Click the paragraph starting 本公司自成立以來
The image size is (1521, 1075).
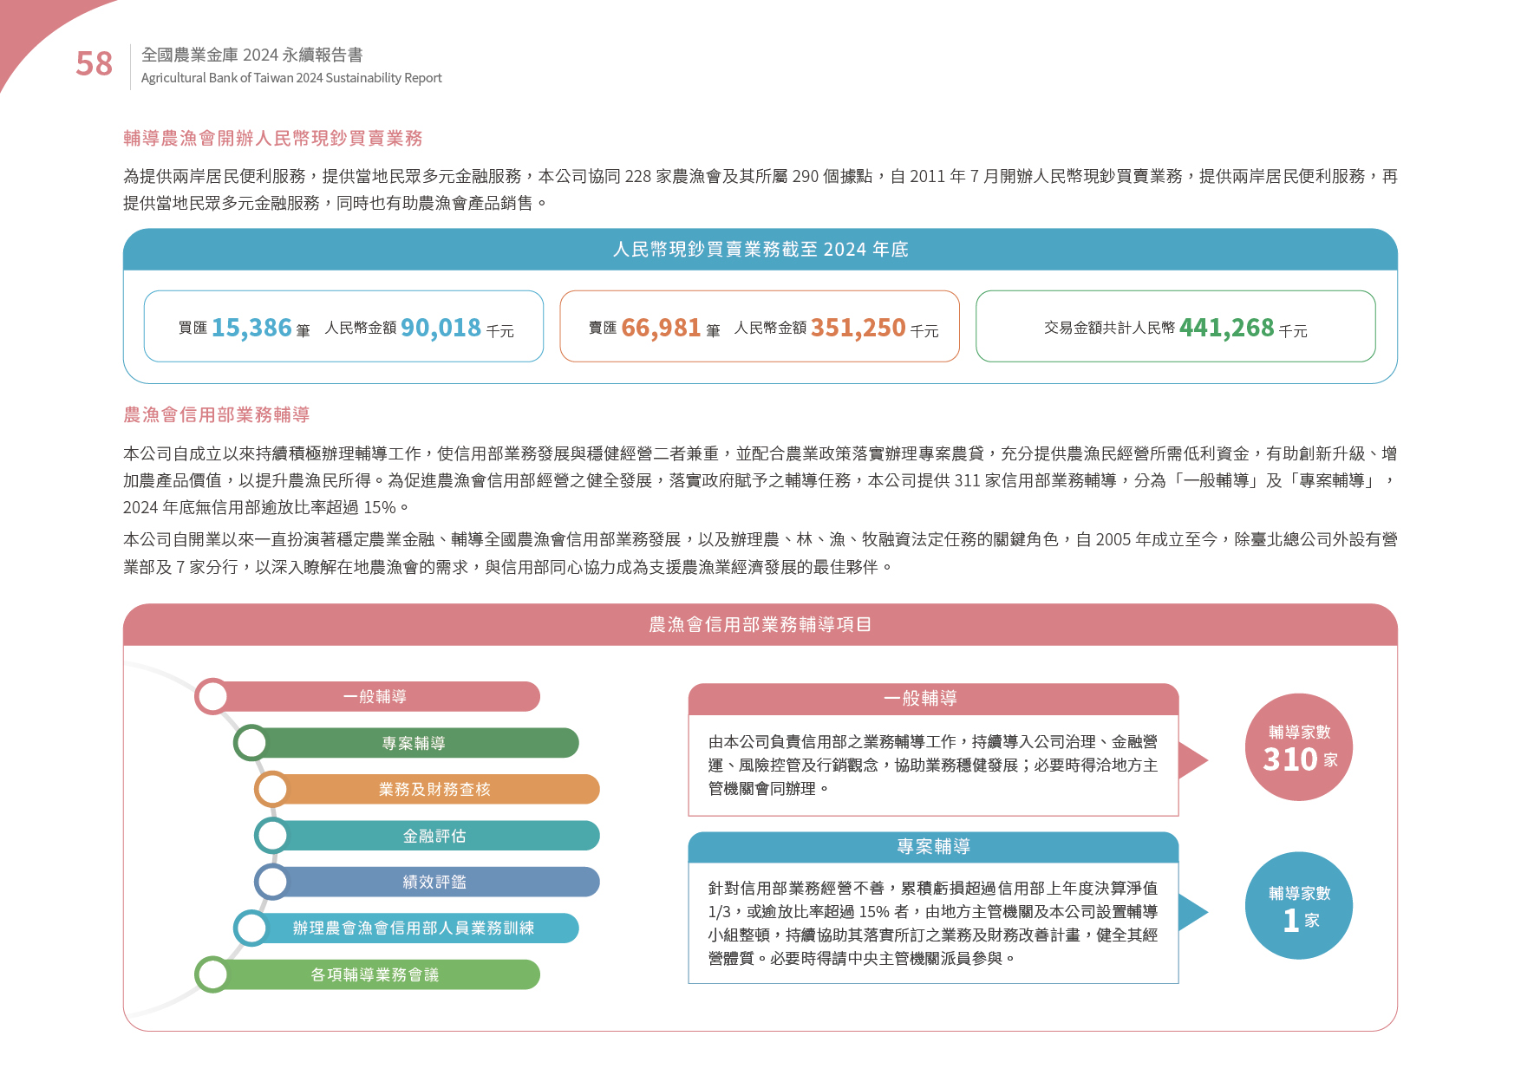click(x=760, y=480)
